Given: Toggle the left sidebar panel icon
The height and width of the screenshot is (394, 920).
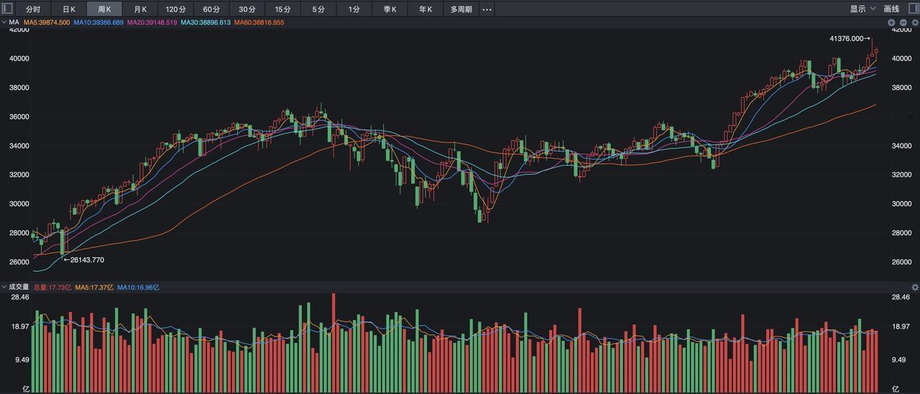Looking at the screenshot, I should [7, 9].
